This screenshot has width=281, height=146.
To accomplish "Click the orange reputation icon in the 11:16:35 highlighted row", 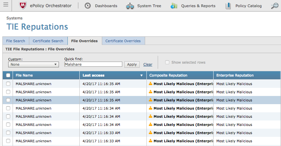I will coord(151,100).
